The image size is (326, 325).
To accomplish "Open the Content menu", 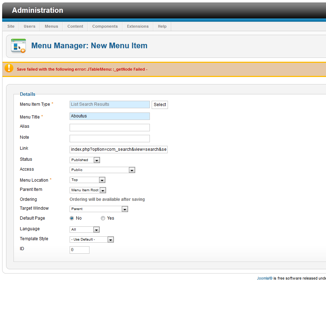I will (75, 26).
